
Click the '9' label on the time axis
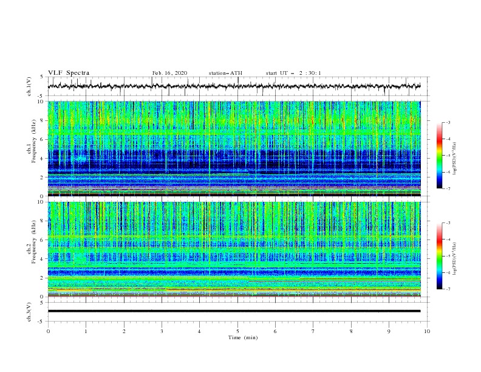tap(389, 331)
